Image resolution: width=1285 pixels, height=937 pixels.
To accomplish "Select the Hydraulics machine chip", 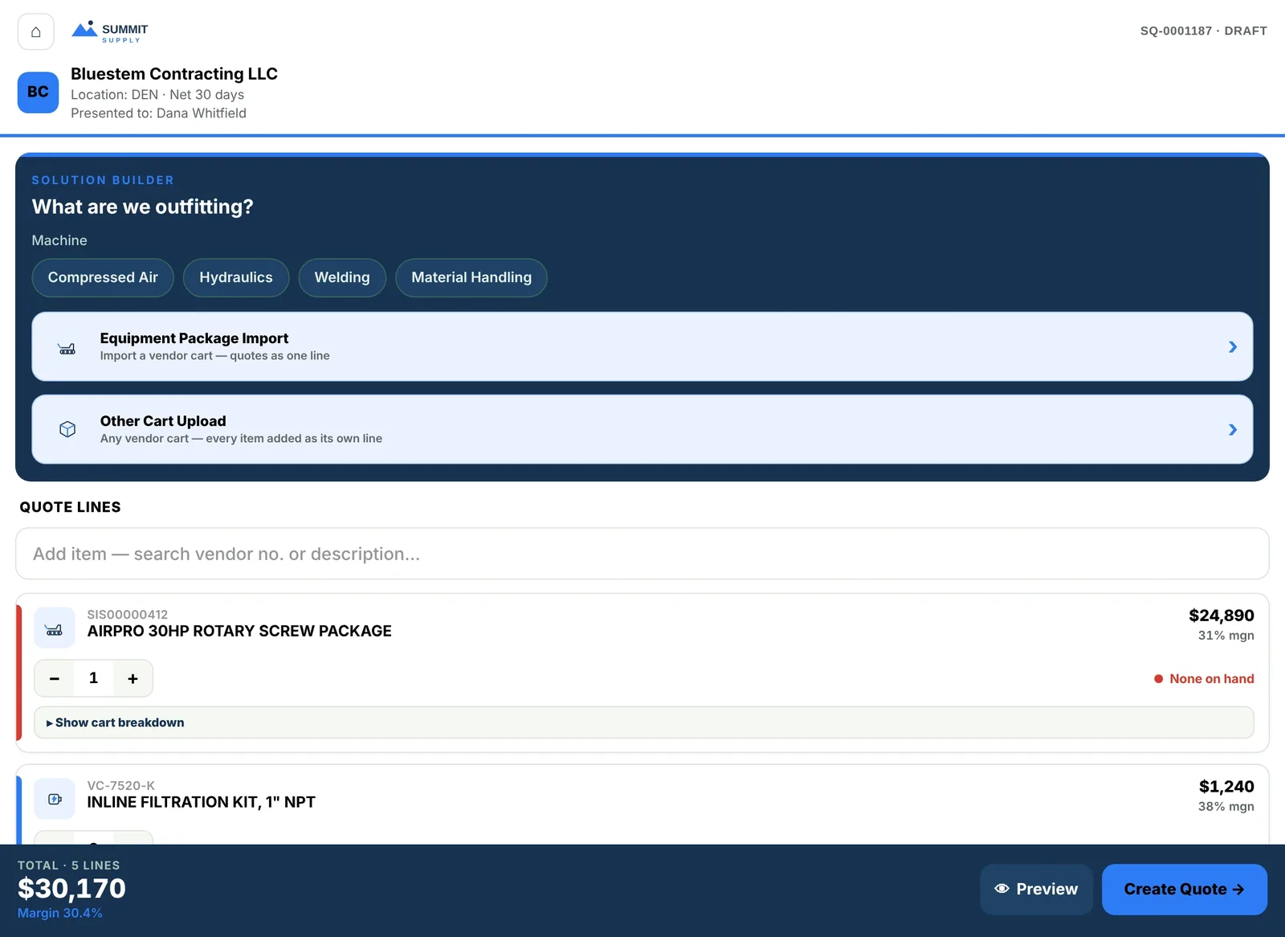I will [236, 277].
